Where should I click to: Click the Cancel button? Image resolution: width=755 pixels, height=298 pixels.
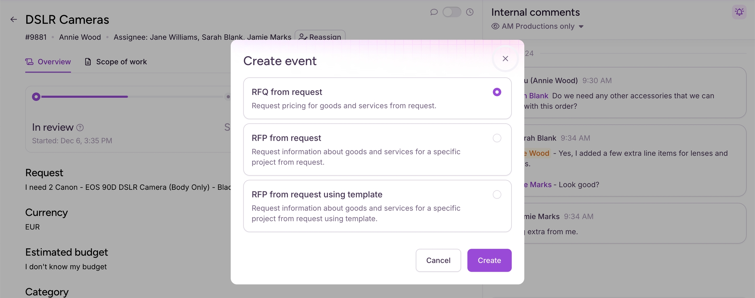click(438, 260)
